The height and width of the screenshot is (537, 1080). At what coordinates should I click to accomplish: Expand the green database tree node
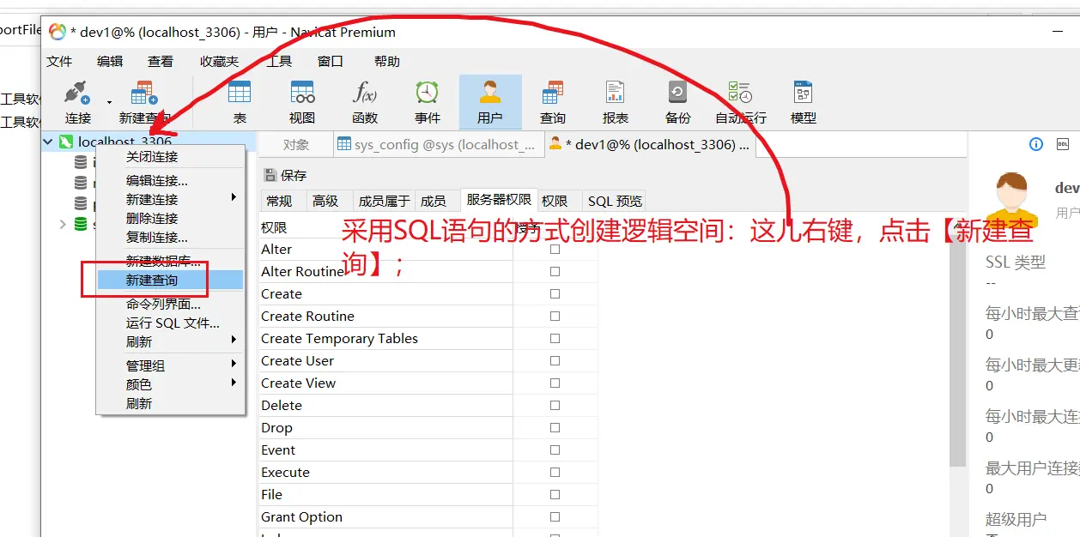pos(62,224)
